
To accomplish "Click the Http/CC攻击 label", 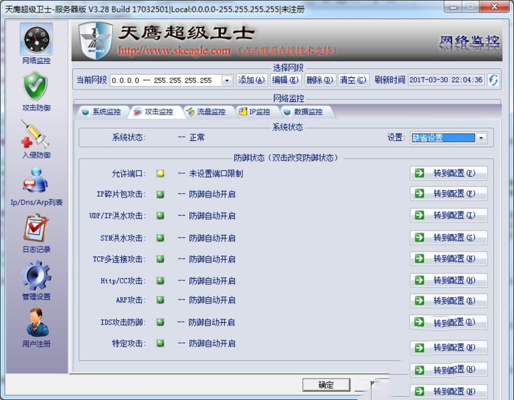I will tap(123, 281).
